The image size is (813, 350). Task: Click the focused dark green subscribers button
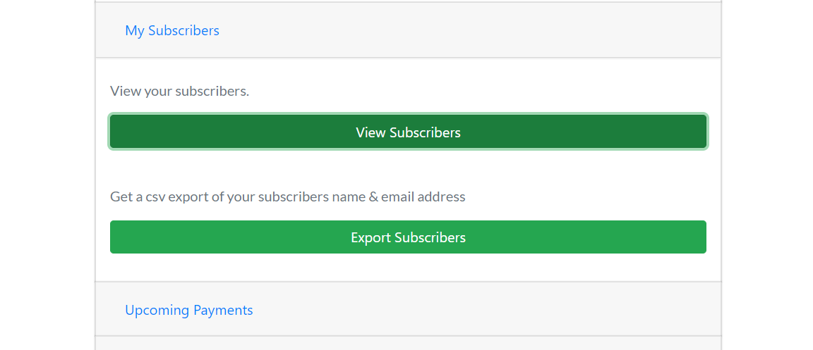click(x=408, y=132)
